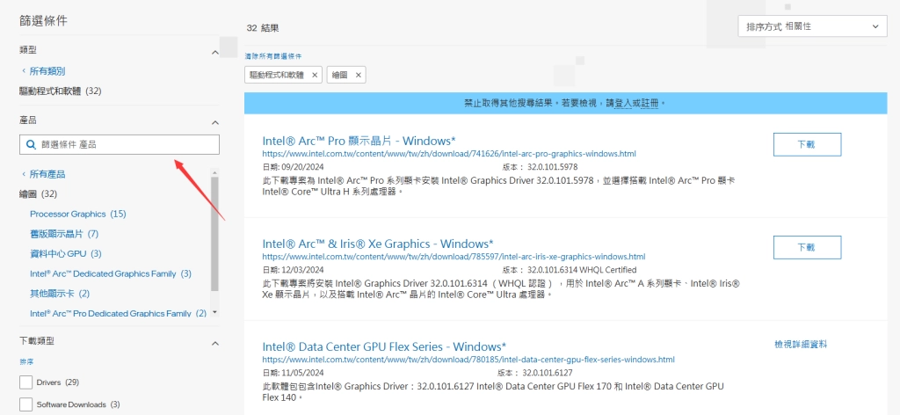Open Intel Data Center GPU Flex Series title
Image resolution: width=900 pixels, height=415 pixels.
(384, 346)
